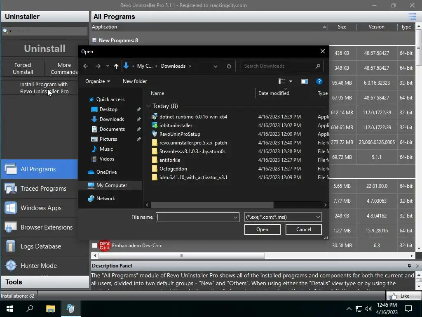422x317 pixels.
Task: Expand the address bar path history
Action: 215,66
